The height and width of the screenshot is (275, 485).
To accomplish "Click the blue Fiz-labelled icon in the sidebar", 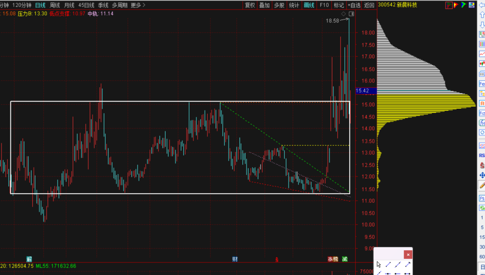I will 482,113.
